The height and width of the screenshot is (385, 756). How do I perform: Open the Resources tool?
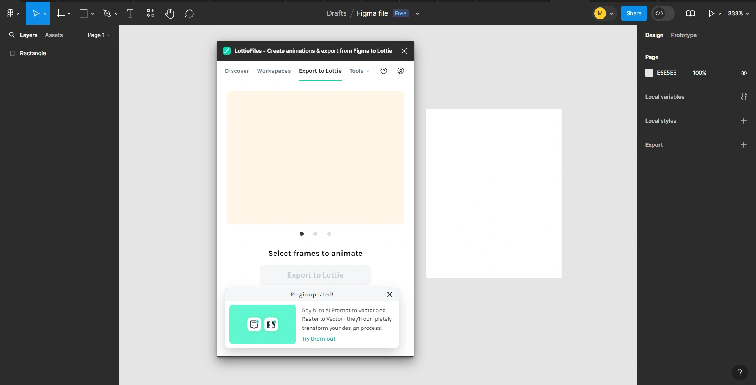click(x=150, y=13)
